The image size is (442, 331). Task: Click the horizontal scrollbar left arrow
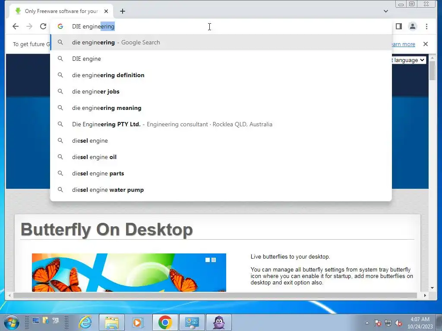coord(9,295)
